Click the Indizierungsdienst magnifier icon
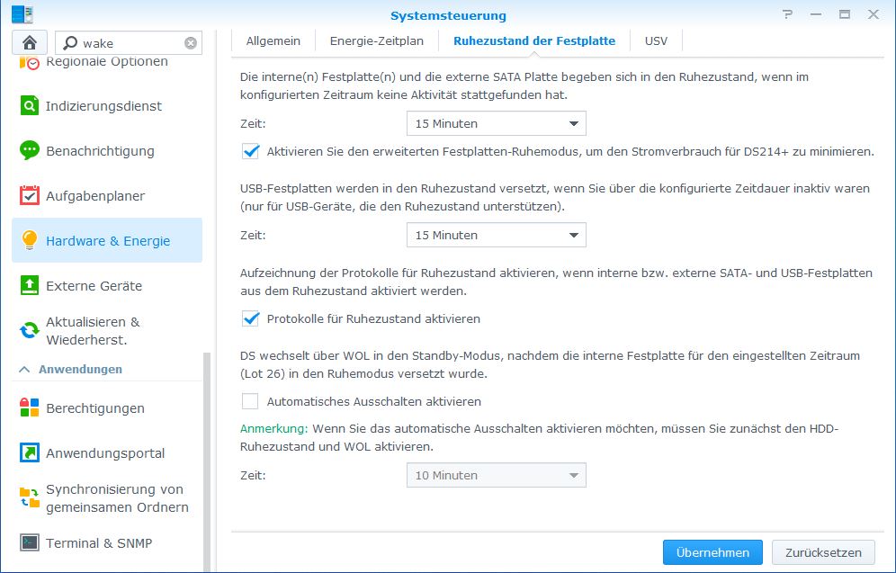 (29, 105)
